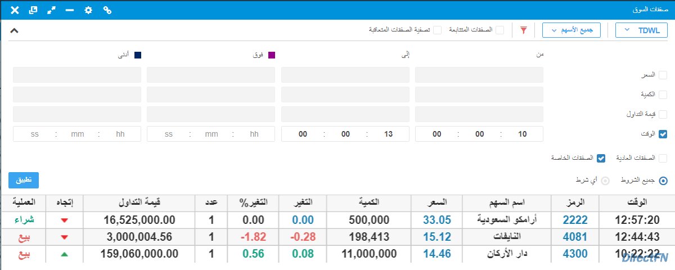The width and height of the screenshot is (675, 270).
Task: Select جميع الشروط radio button
Action: coord(663,181)
